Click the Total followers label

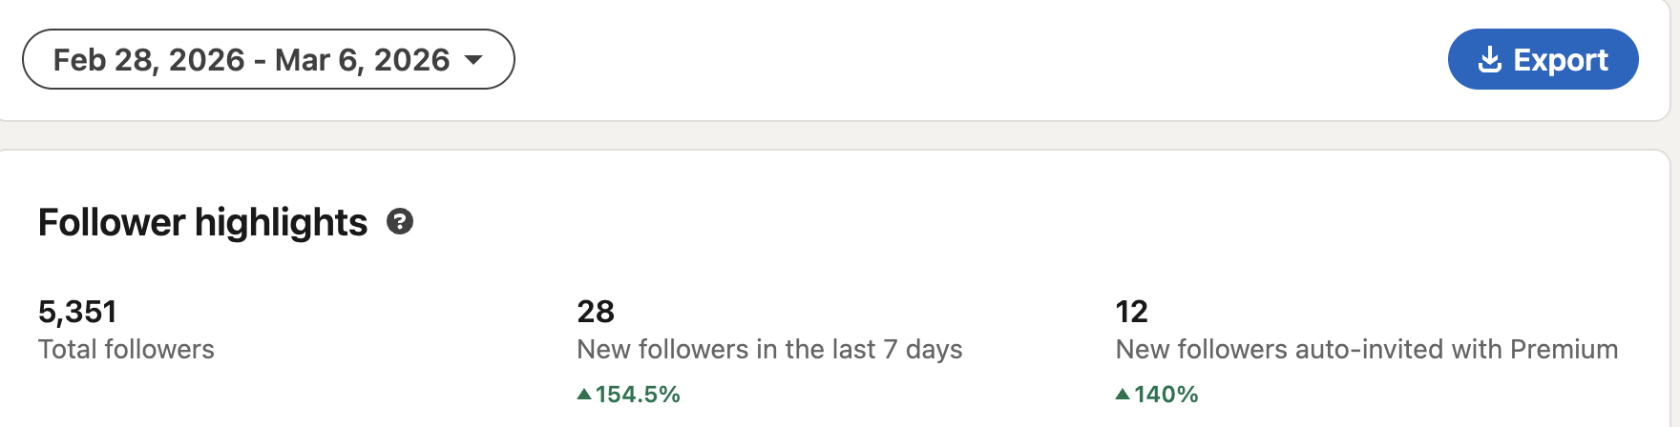126,350
